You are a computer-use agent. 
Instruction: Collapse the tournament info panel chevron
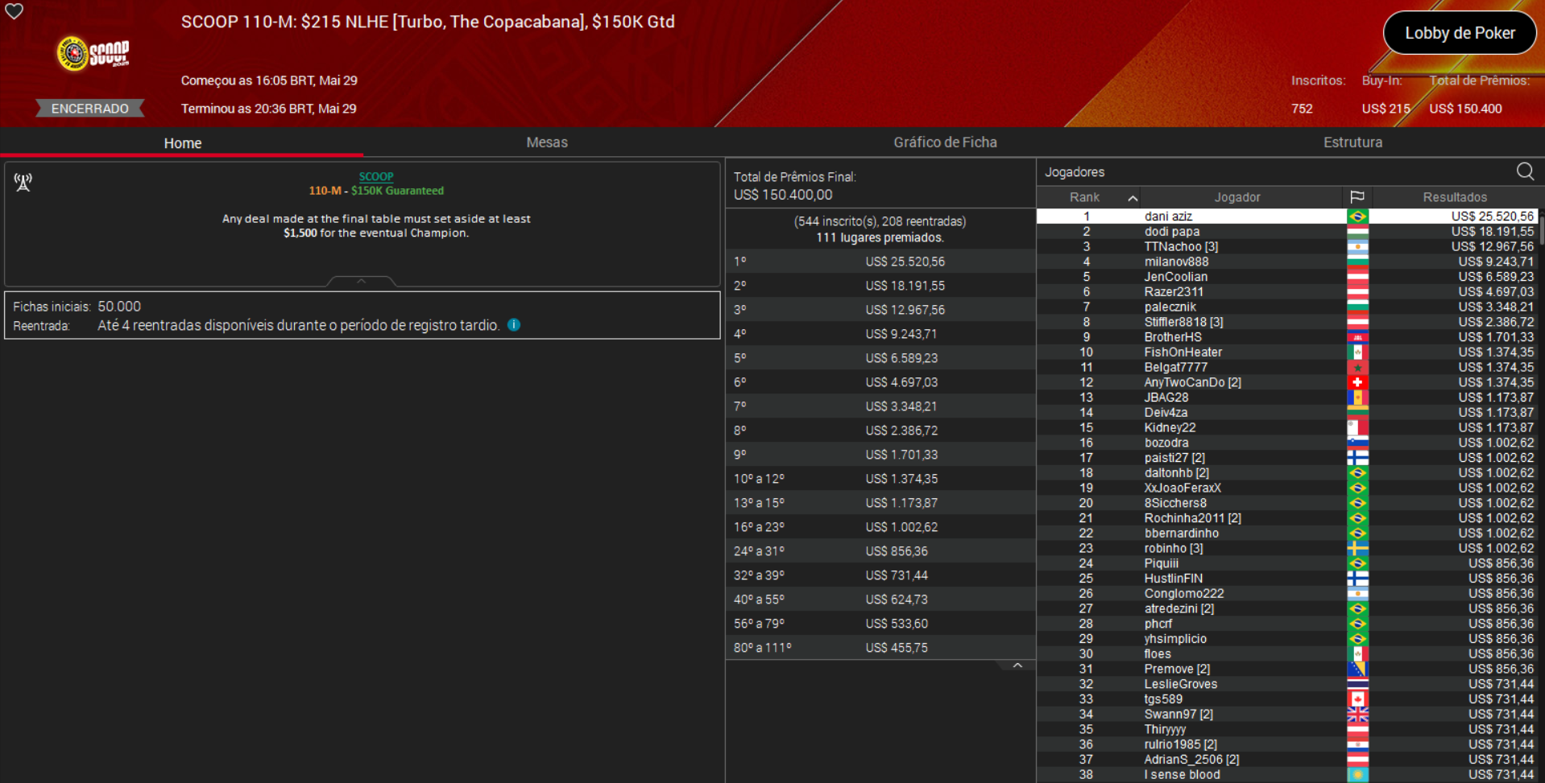tap(361, 281)
